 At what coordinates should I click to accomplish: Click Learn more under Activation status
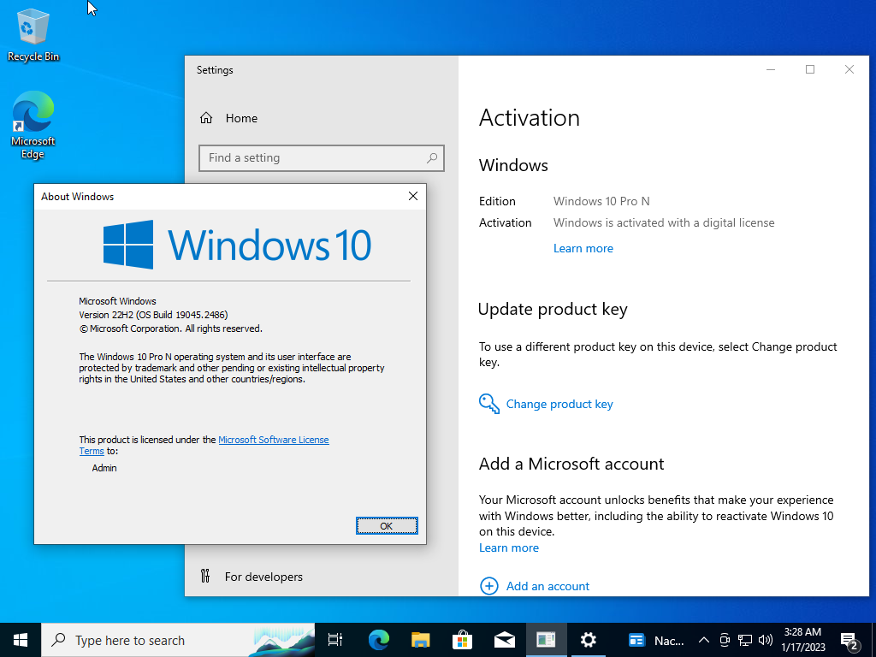pos(583,249)
